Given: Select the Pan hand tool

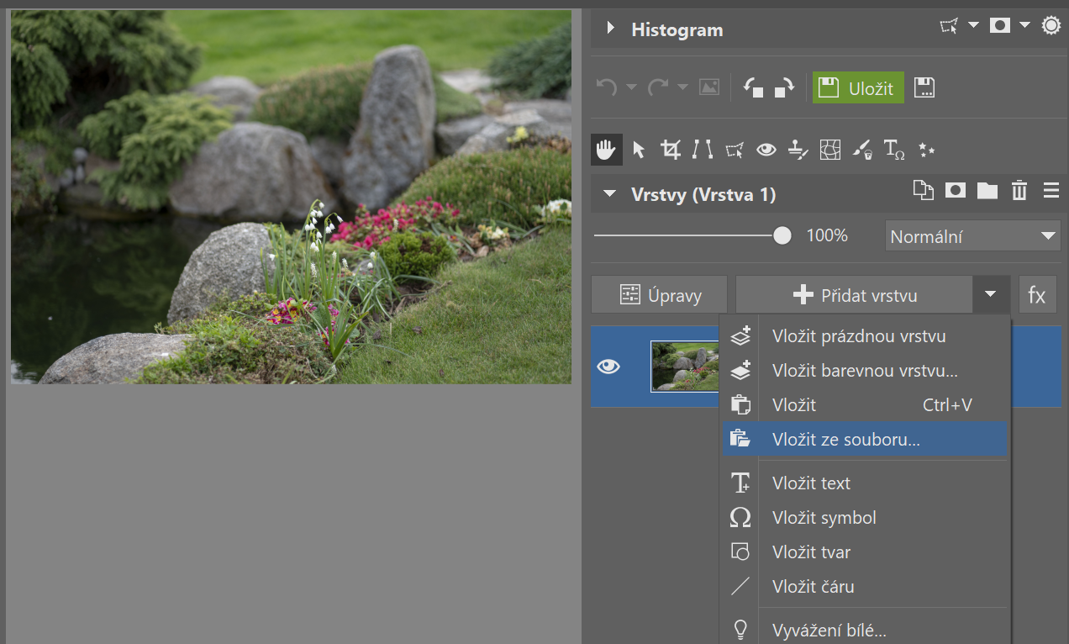Looking at the screenshot, I should tap(606, 150).
